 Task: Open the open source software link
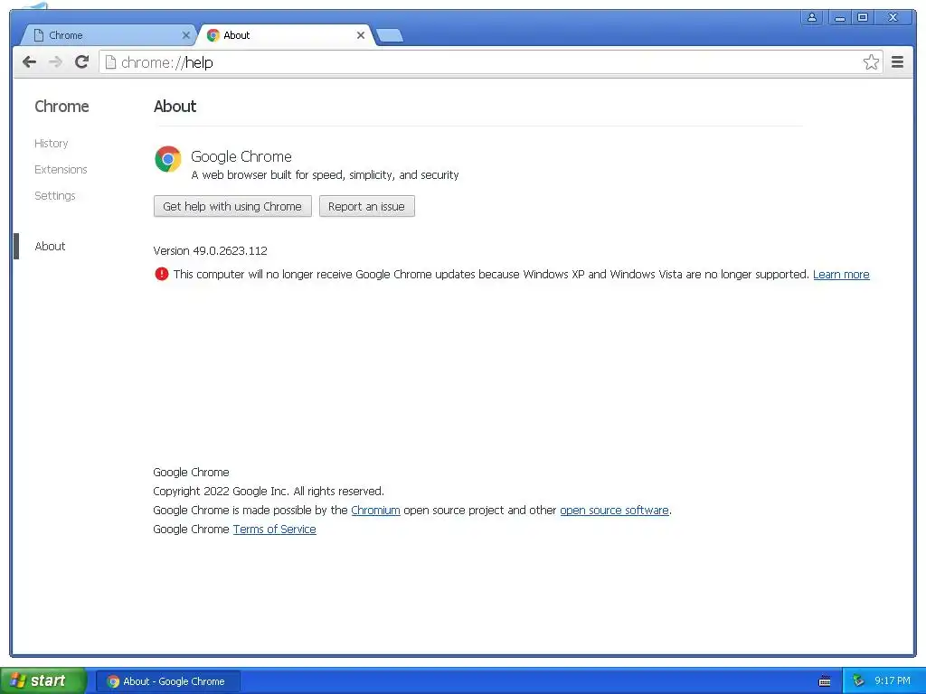tap(614, 510)
